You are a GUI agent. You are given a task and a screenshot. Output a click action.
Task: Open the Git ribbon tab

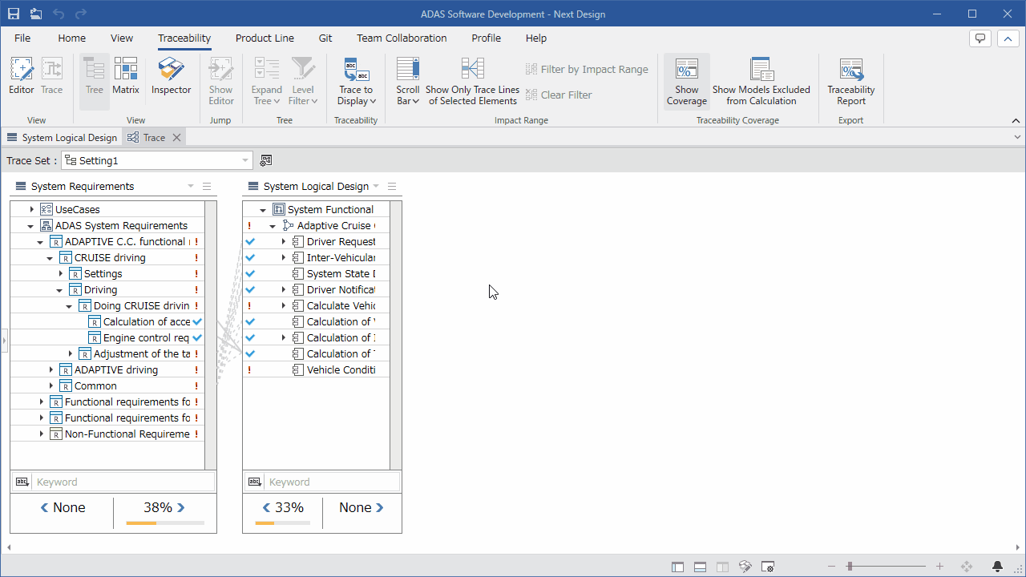325,38
